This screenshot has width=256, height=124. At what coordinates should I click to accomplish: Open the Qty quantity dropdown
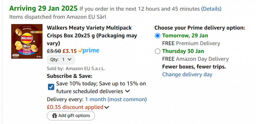click(61, 59)
